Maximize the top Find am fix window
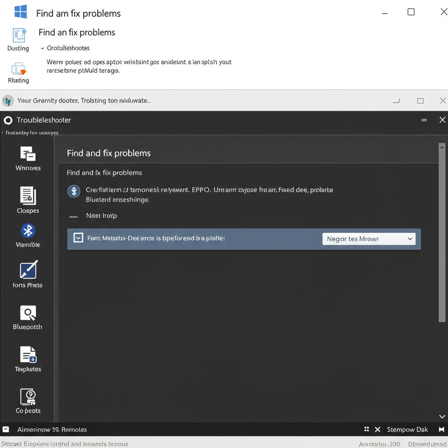The height and width of the screenshot is (448, 448). pos(411,12)
